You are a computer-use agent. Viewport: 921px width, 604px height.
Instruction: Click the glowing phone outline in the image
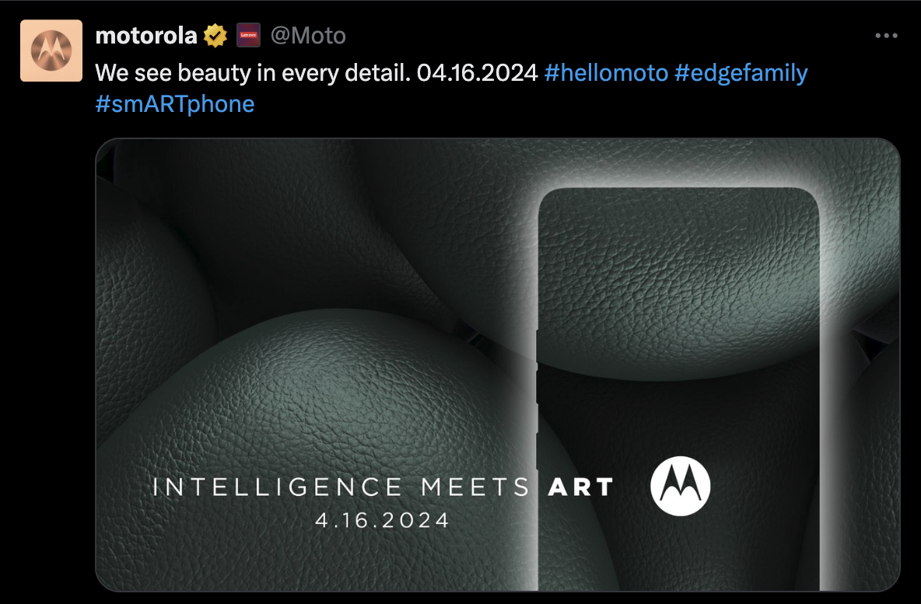point(678,389)
